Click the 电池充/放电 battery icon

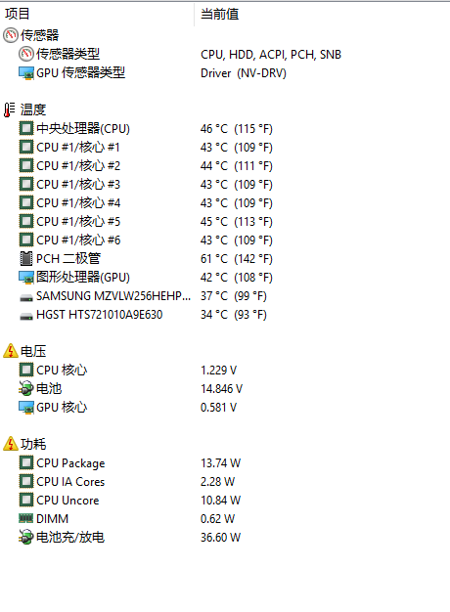[26, 537]
